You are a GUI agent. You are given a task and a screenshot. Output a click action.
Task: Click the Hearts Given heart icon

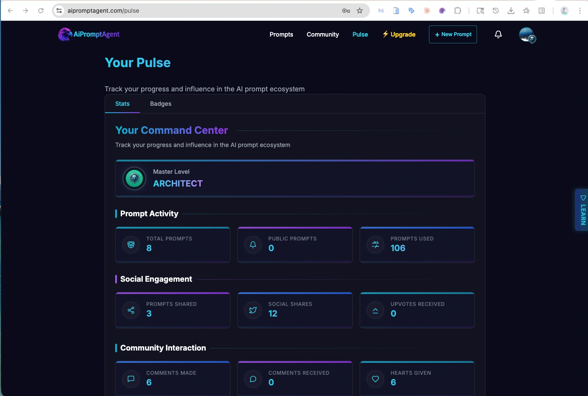pyautogui.click(x=375, y=379)
